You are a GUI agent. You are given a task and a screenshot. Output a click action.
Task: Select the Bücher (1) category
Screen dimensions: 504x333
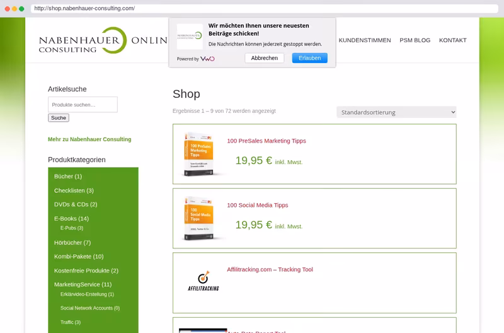(68, 177)
